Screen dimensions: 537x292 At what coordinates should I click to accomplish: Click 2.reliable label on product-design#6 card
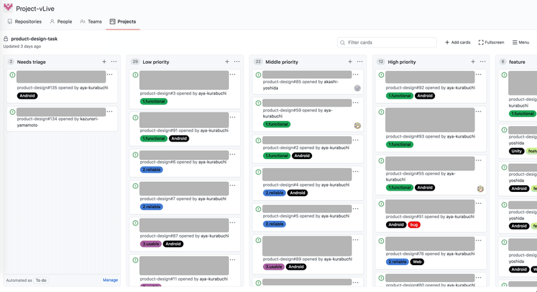[x=152, y=170]
